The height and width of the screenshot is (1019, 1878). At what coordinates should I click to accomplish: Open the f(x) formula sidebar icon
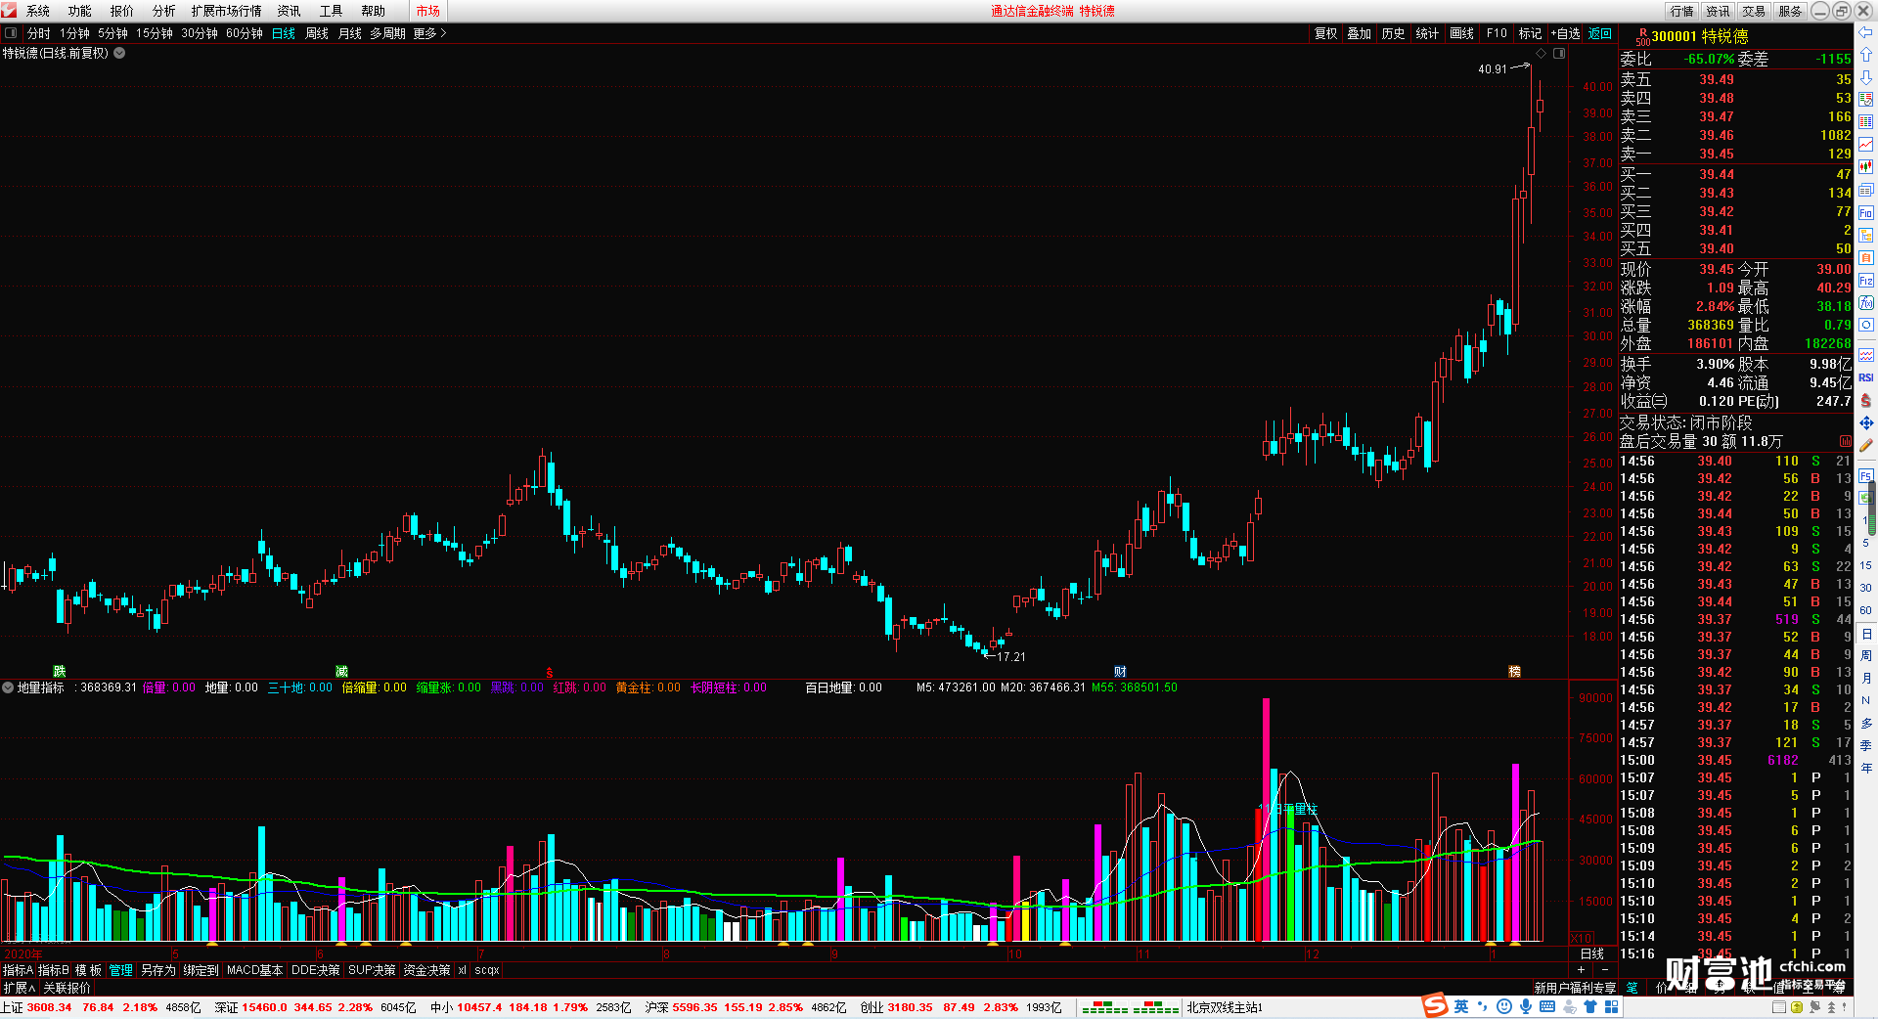point(1865,303)
